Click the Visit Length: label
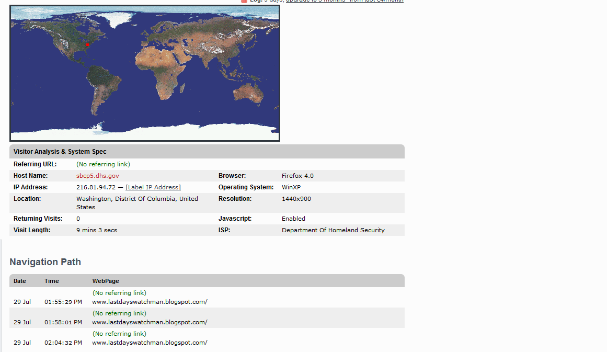 pos(32,231)
